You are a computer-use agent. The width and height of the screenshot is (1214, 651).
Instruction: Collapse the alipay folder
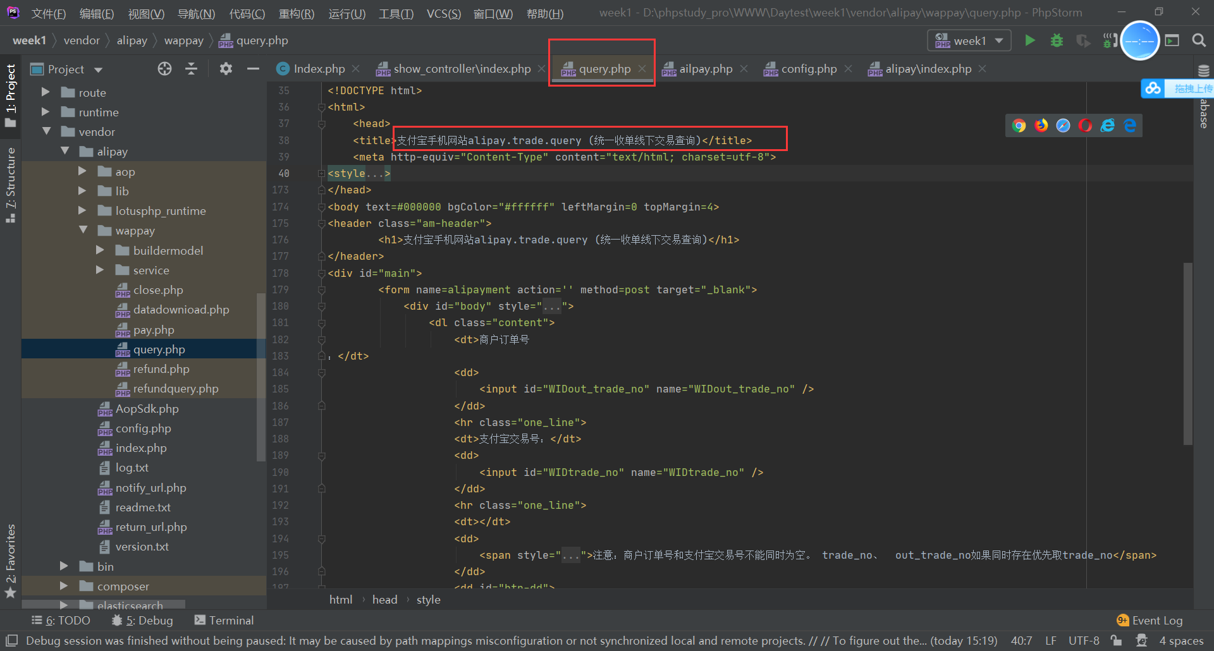[x=64, y=151]
